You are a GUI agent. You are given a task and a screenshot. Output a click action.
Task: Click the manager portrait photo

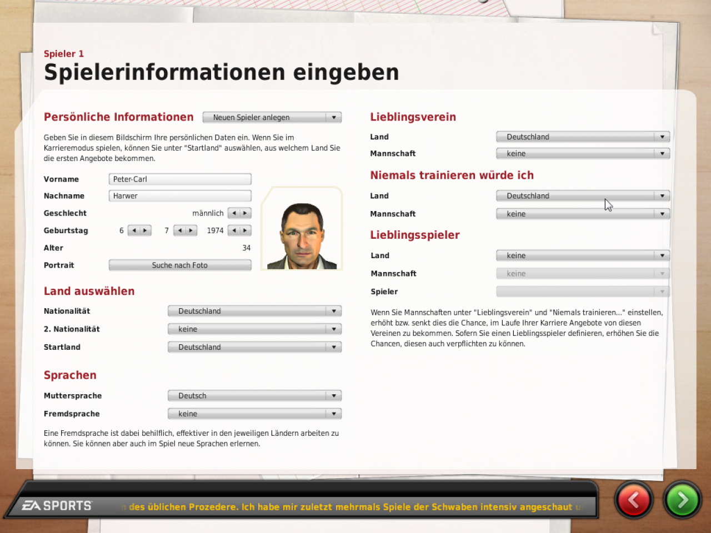(302, 229)
